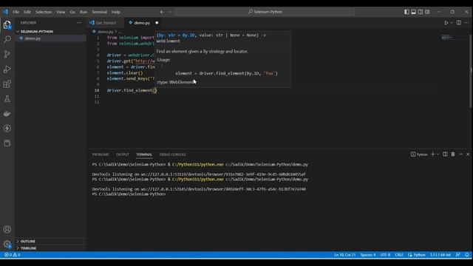
Task: Switch to the Get Started tab
Action: pyautogui.click(x=106, y=23)
